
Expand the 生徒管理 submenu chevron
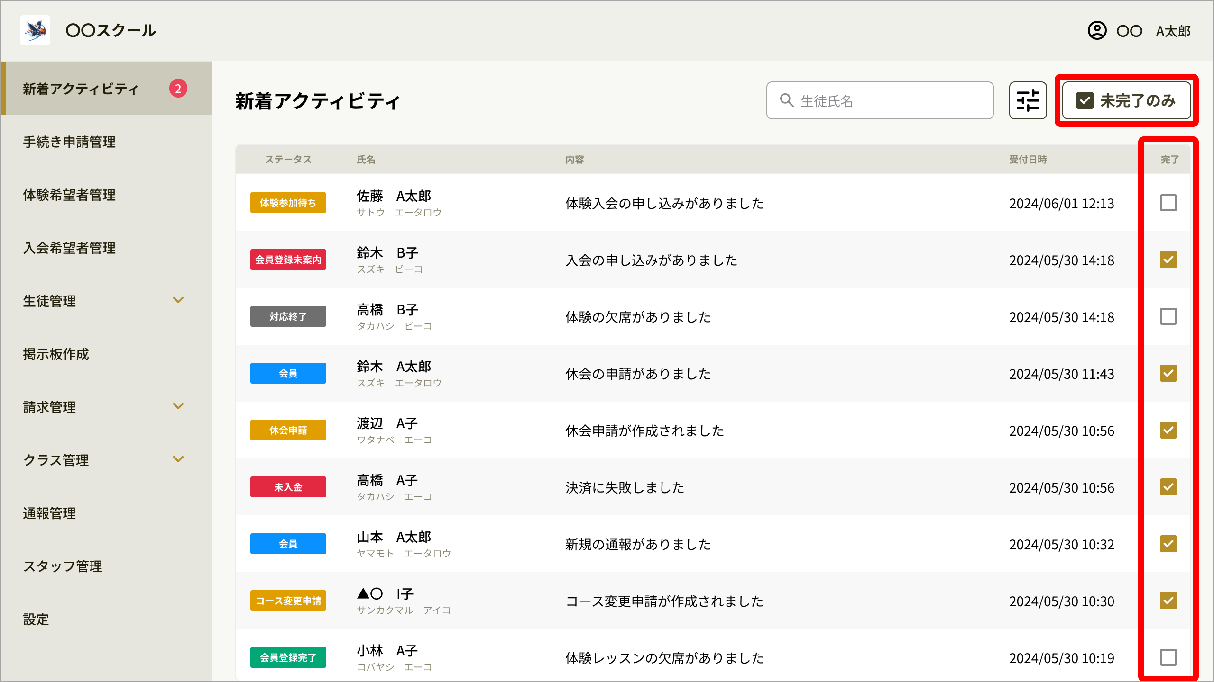[178, 300]
